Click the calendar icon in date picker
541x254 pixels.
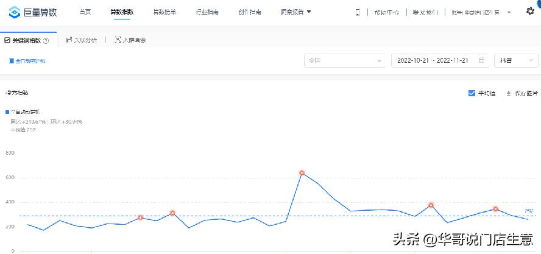[x=482, y=60]
